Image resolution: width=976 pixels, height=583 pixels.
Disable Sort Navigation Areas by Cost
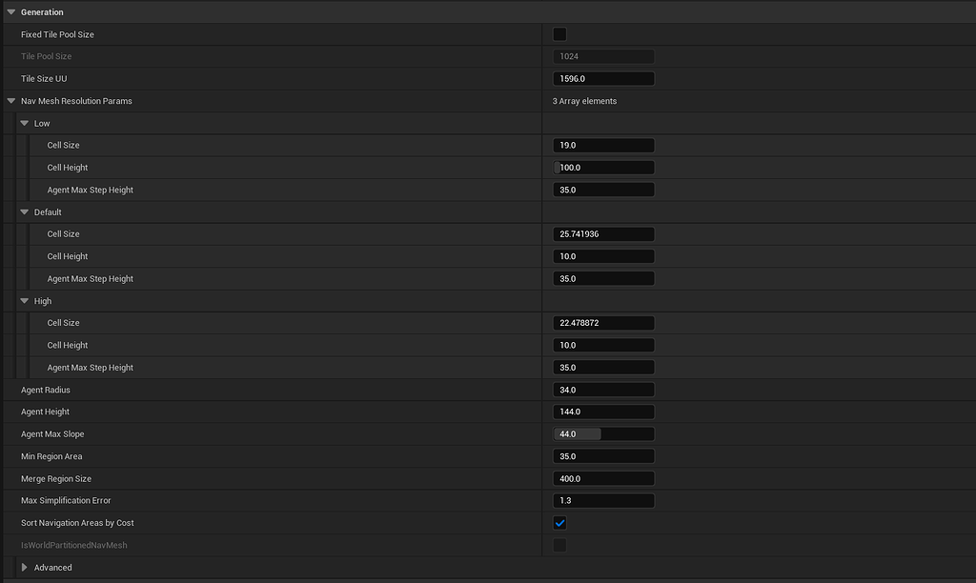coord(559,522)
